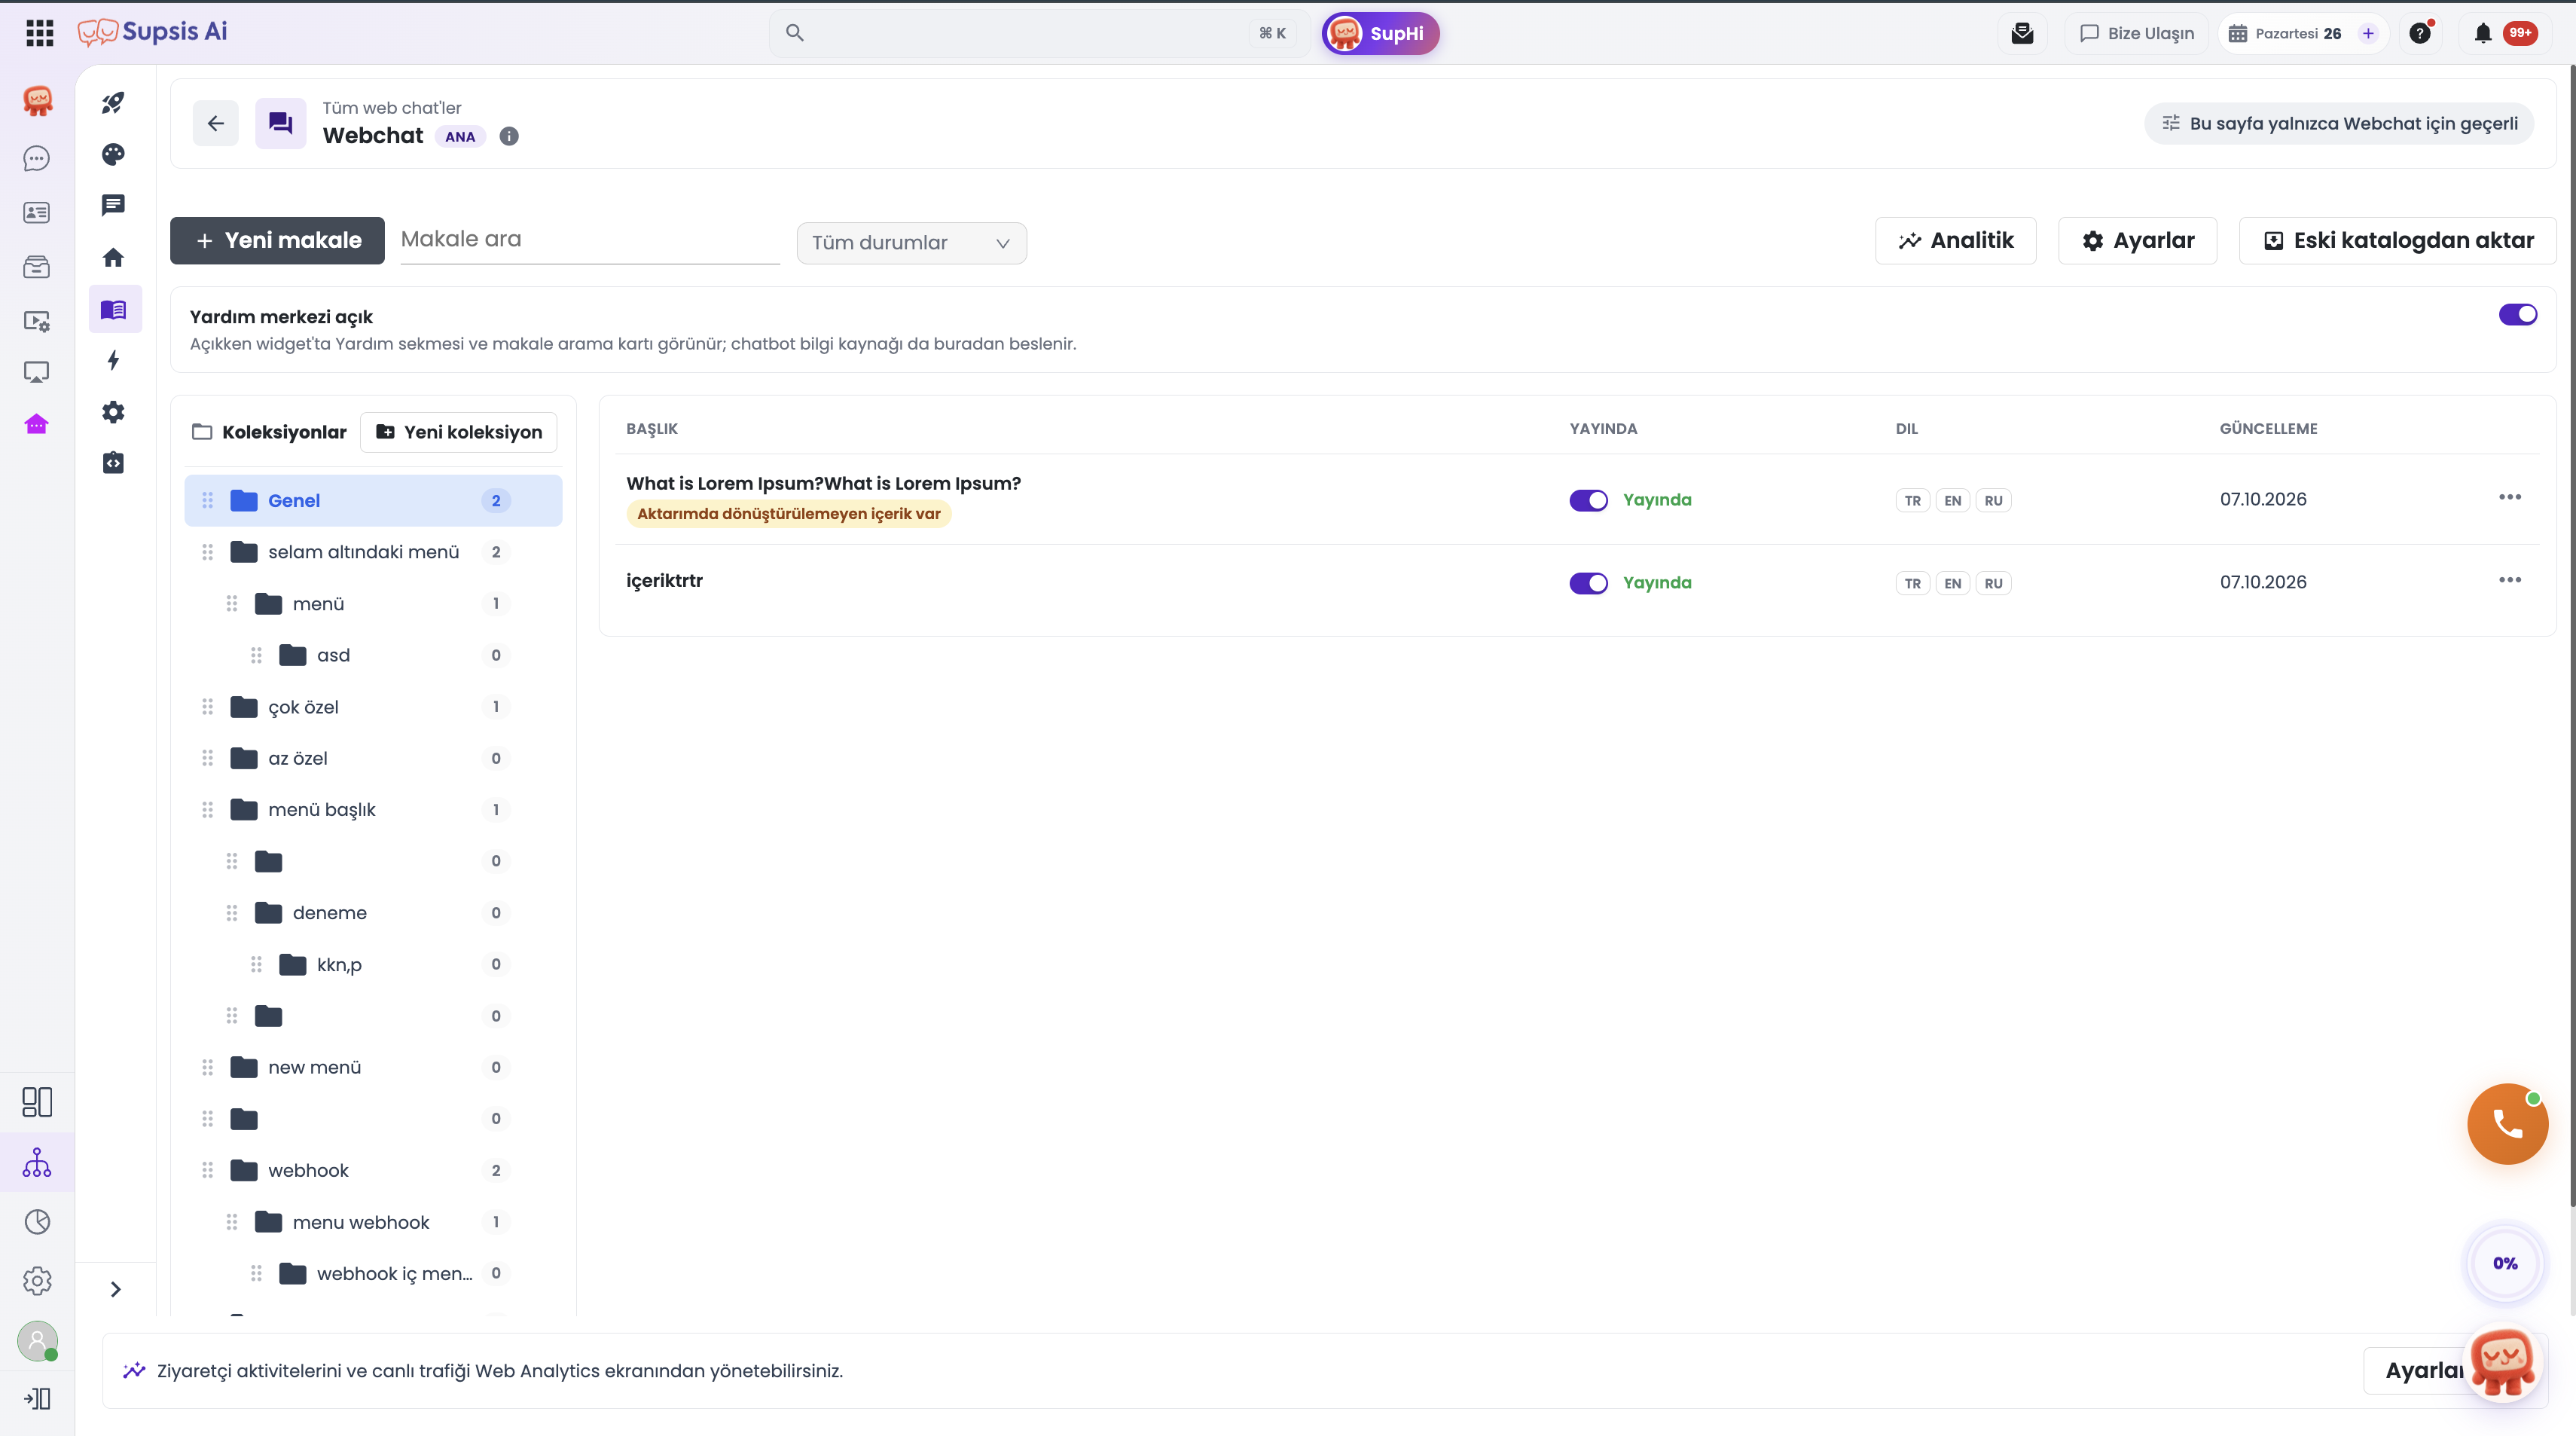
Task: Click the lightning bolt automation icon
Action: click(x=113, y=360)
